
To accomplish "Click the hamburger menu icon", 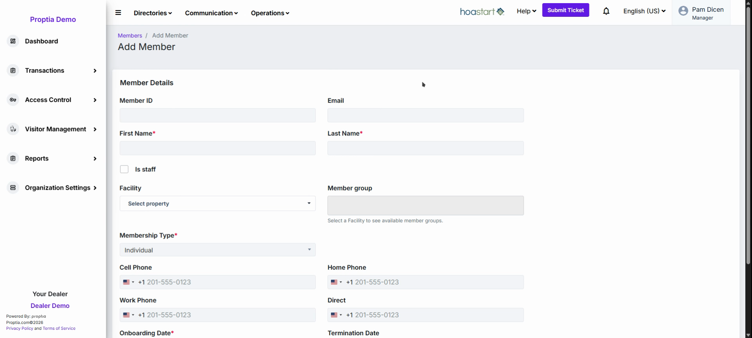I will point(118,13).
